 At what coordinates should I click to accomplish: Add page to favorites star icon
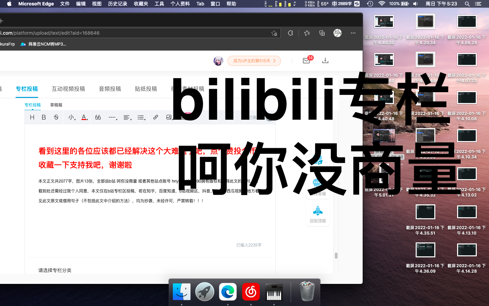coord(274,33)
